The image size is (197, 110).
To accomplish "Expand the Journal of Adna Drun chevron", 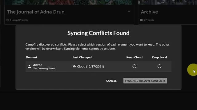I will pos(129,12).
